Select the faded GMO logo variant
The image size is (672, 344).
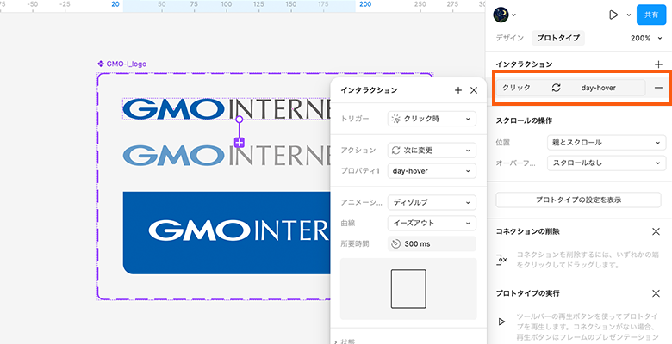coord(227,155)
